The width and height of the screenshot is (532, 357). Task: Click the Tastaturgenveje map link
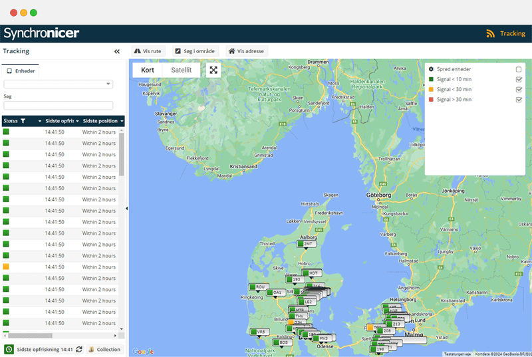click(457, 354)
